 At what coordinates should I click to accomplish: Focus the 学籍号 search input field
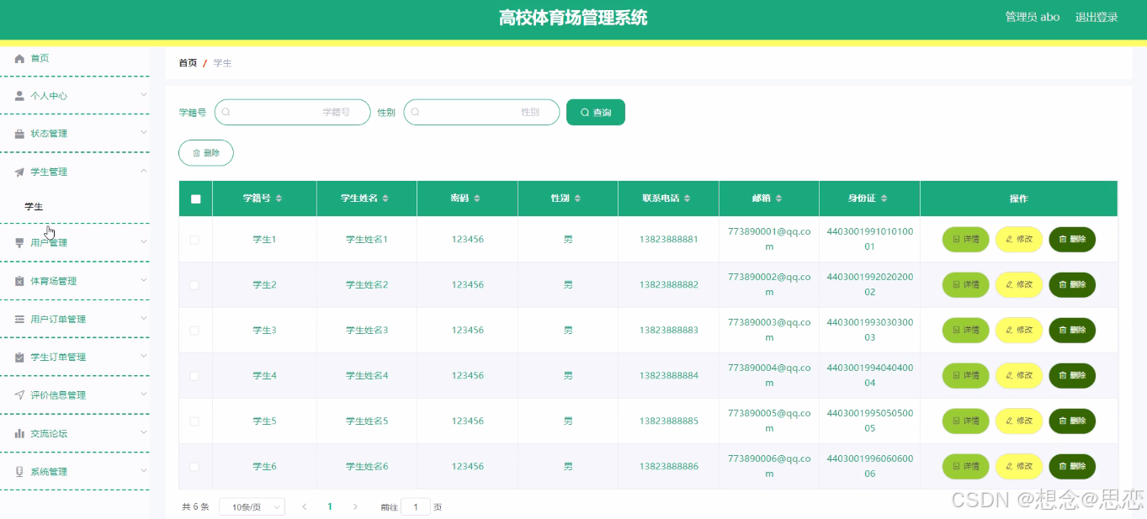[x=293, y=112]
